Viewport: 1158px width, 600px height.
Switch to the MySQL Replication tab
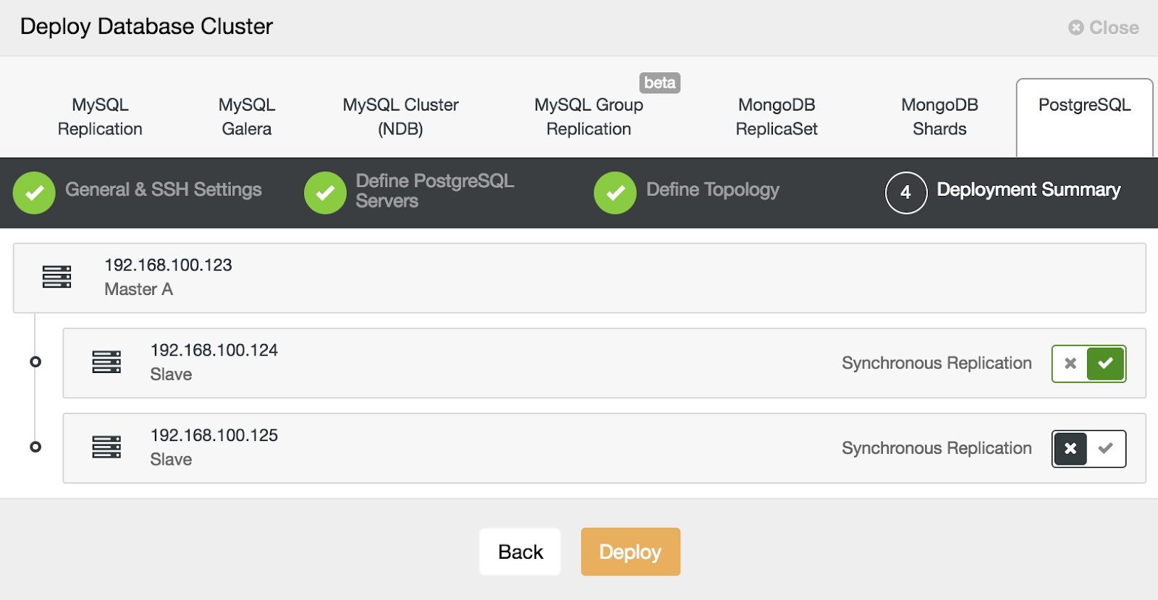tap(100, 117)
